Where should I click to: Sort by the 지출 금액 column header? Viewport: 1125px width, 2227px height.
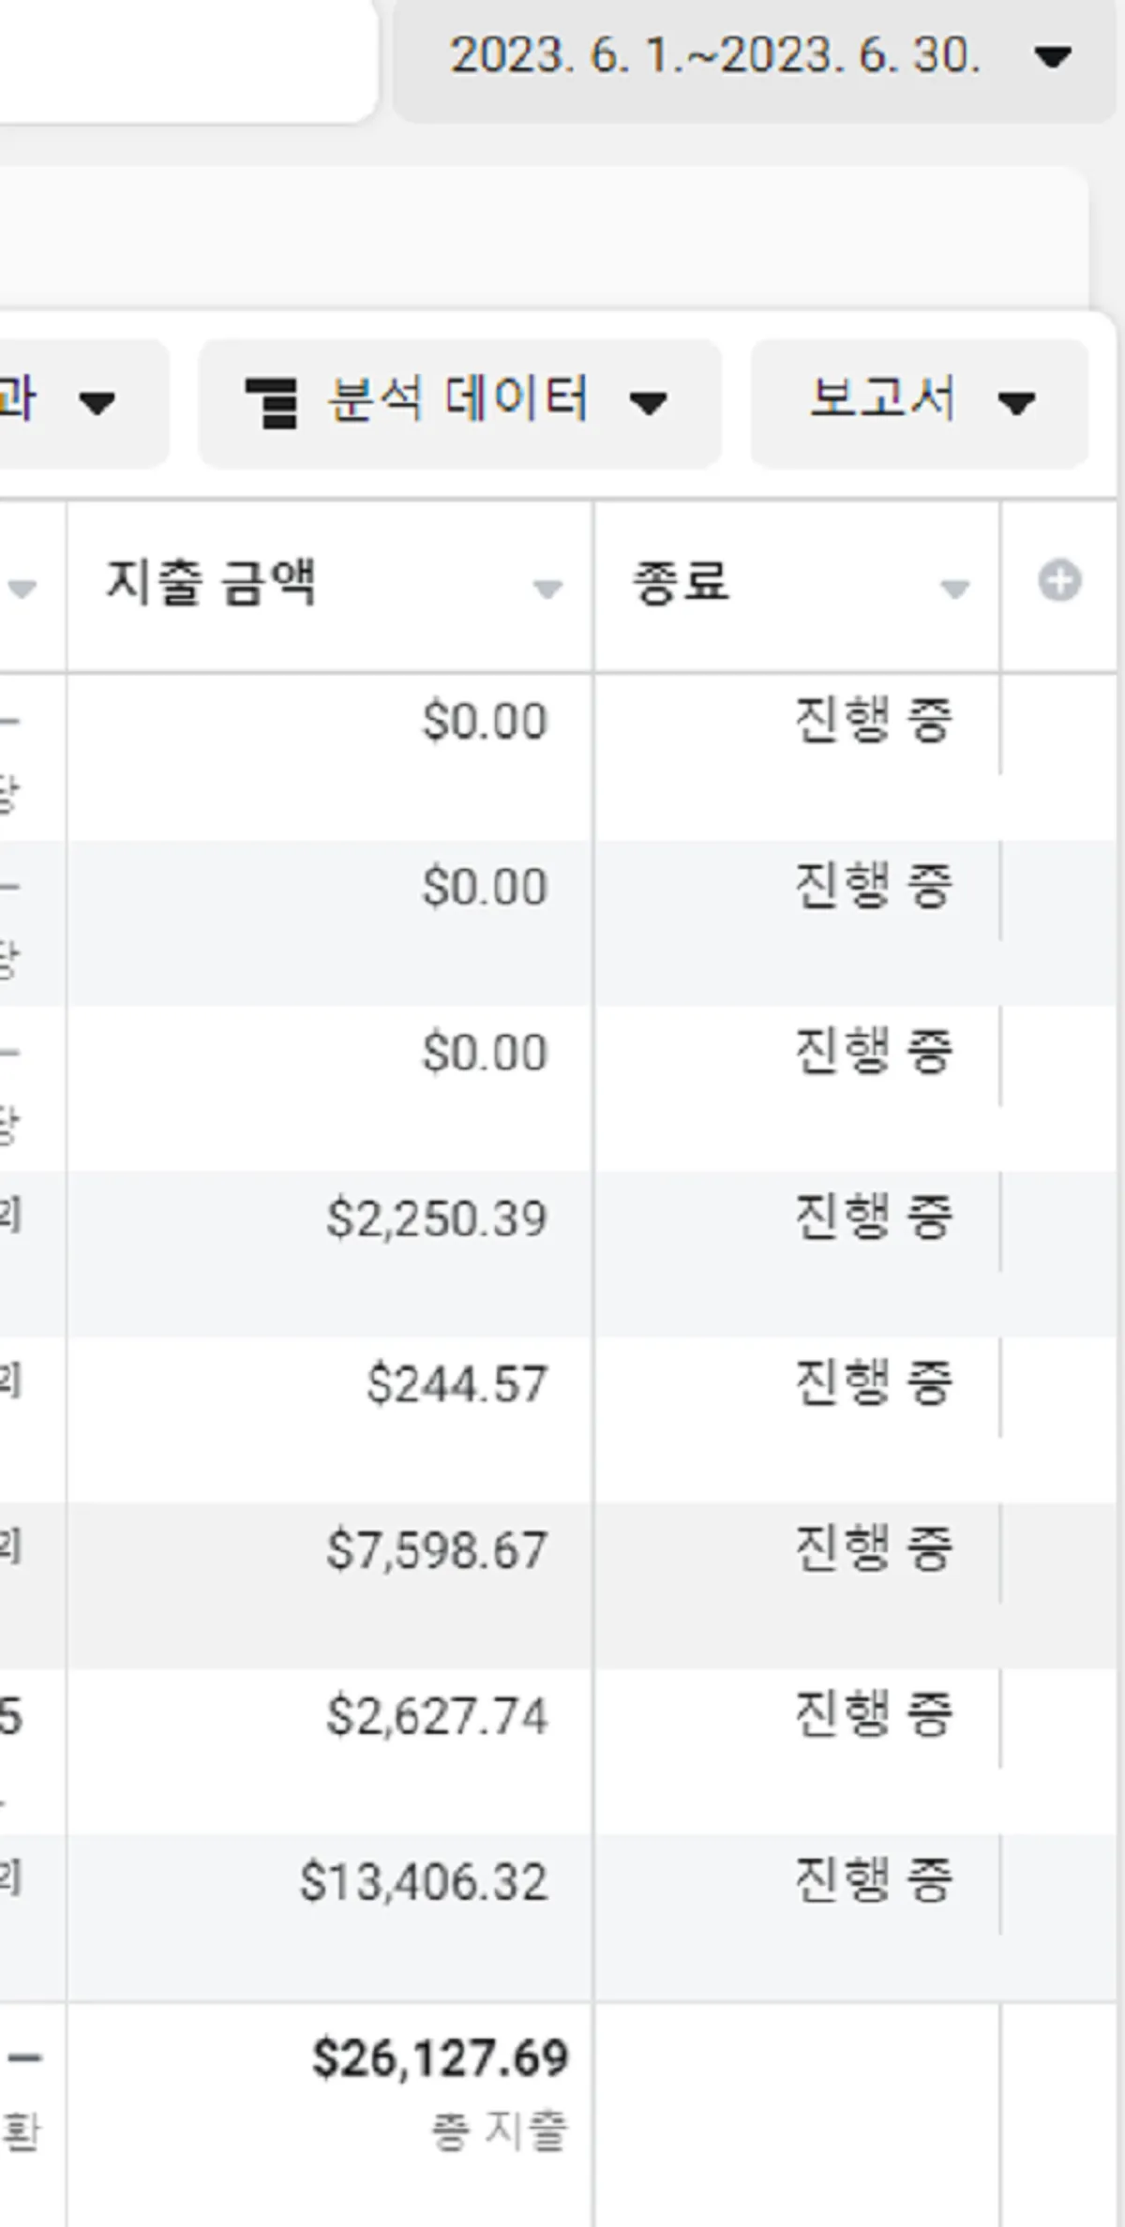(x=211, y=583)
